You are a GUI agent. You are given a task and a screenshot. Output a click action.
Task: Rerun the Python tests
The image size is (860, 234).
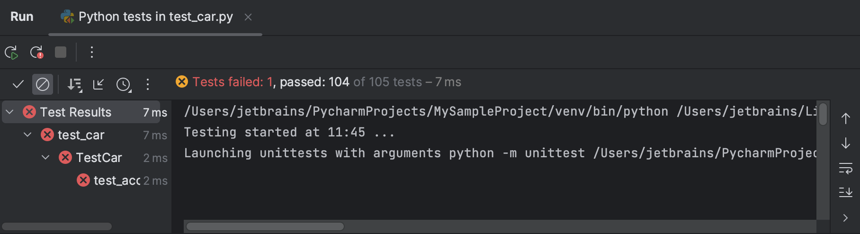(x=11, y=52)
